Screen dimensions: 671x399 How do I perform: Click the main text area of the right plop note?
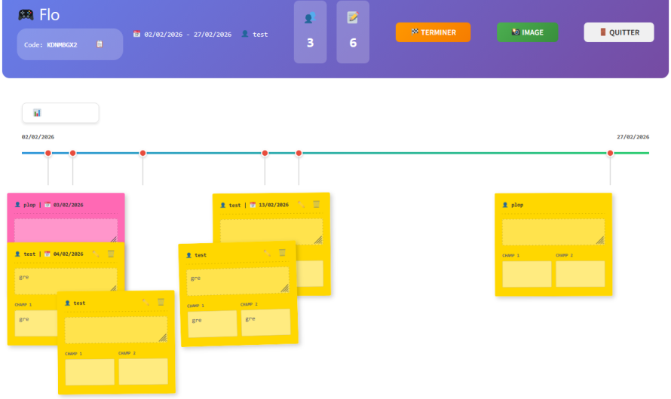[x=553, y=232]
